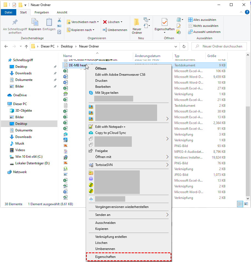This screenshot has width=251, height=262.
Task: Click the scroll down arrow of file list
Action: (x=248, y=199)
